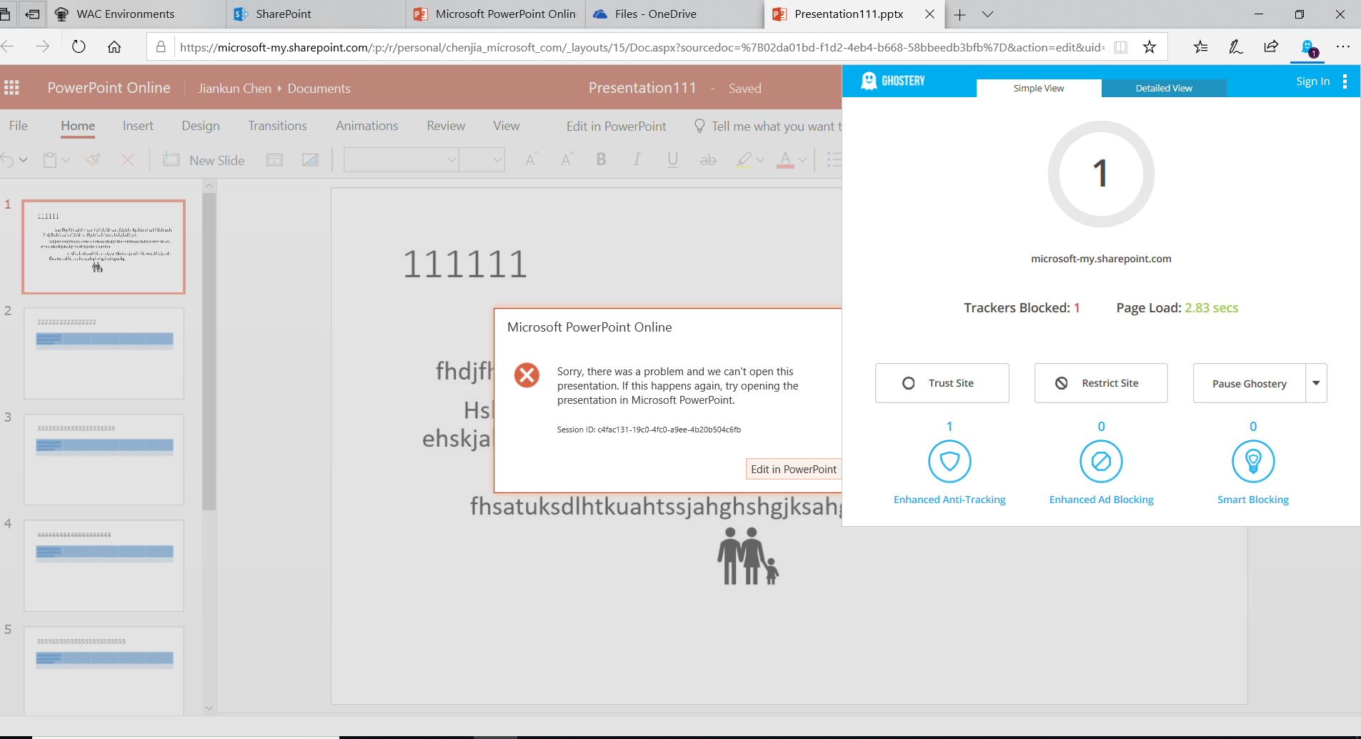Select slide 3 thumbnail

point(104,459)
